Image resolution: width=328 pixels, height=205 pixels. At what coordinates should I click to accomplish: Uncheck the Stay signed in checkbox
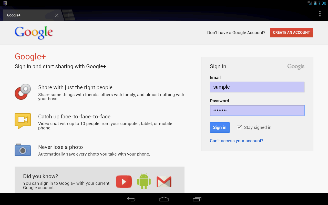[x=239, y=127]
